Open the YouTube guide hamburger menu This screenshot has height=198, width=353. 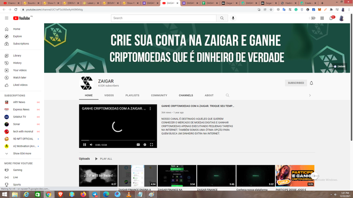[x=7, y=18]
